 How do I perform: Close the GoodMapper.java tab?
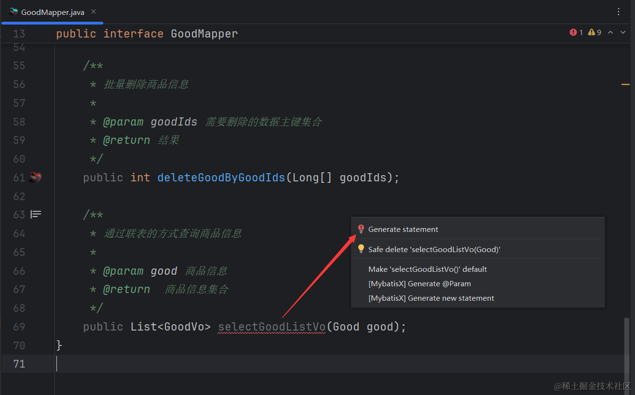(x=94, y=12)
